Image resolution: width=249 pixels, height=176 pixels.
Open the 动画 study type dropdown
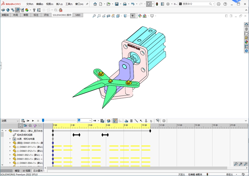click(x=18, y=121)
